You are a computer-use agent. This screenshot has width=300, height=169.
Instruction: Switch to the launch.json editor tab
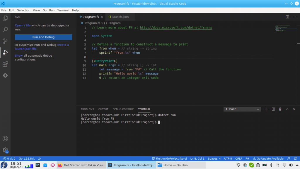[120, 17]
